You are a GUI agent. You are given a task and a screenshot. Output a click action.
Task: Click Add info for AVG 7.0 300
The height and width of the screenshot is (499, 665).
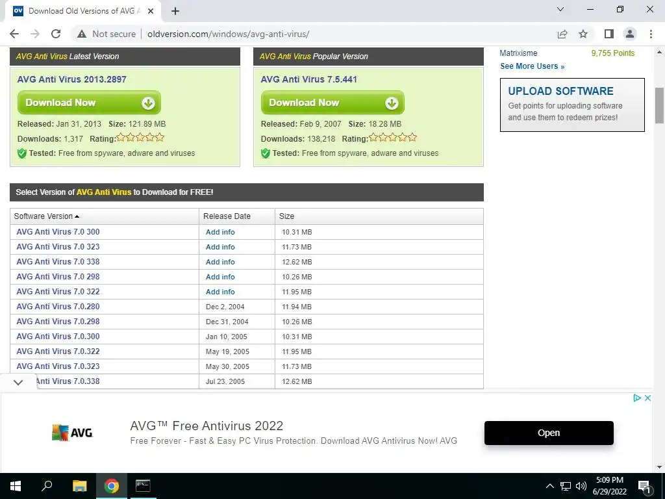pyautogui.click(x=220, y=232)
